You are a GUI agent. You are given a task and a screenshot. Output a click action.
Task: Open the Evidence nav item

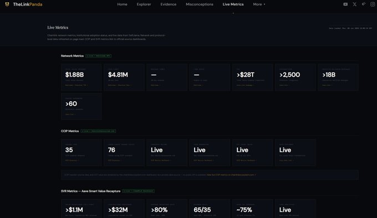point(169,4)
